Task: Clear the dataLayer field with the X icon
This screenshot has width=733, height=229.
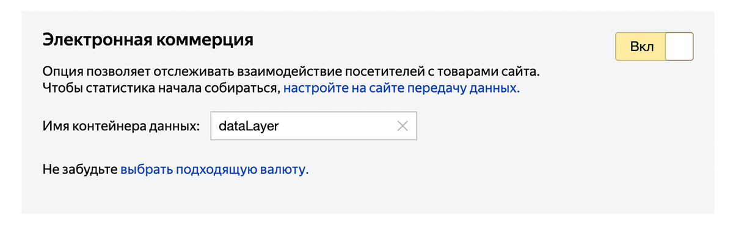Action: (x=402, y=126)
